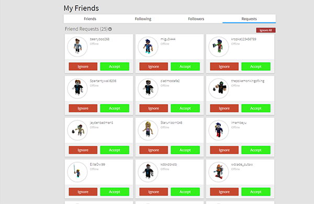Click the imambayu username link

[x=239, y=123]
